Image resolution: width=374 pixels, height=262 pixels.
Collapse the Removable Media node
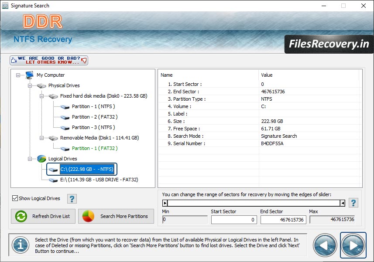tap(41, 138)
